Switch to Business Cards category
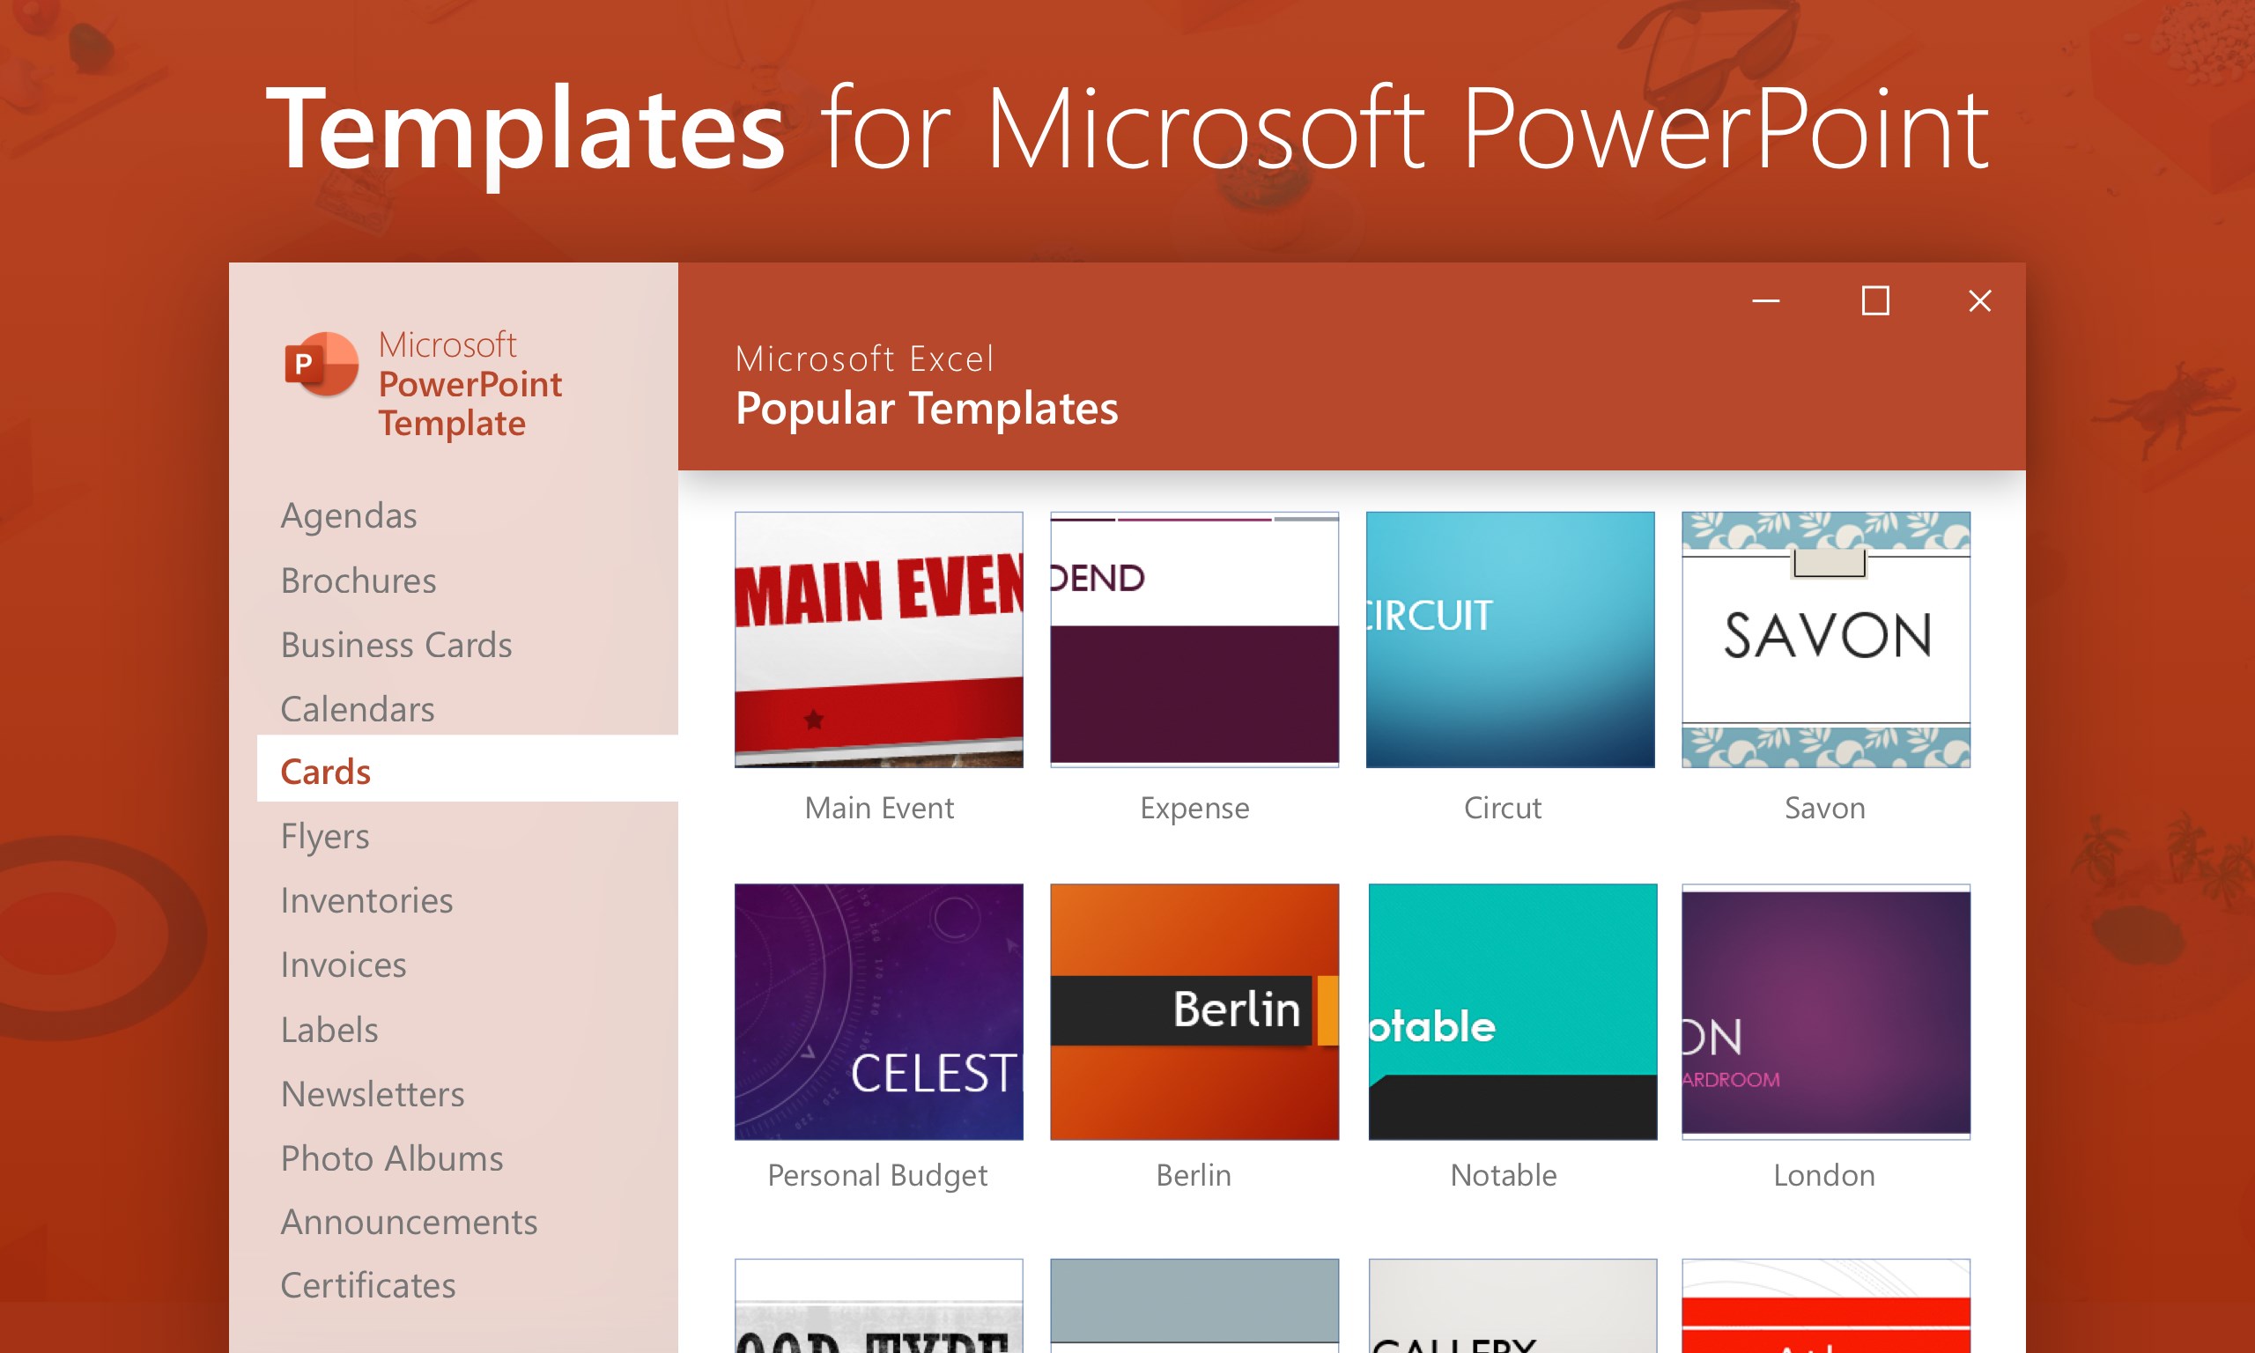This screenshot has width=2255, height=1353. click(396, 645)
